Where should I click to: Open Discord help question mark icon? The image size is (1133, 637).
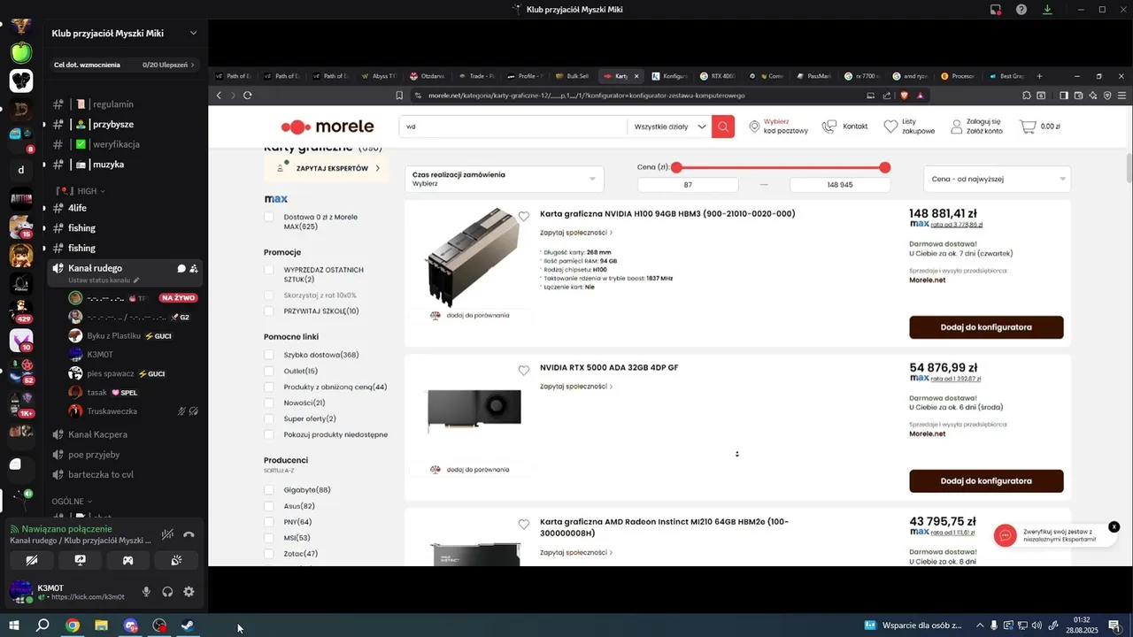pyautogui.click(x=1021, y=10)
